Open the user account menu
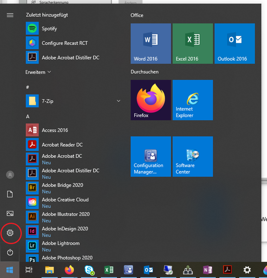This screenshot has width=267, height=278. pos(10,175)
